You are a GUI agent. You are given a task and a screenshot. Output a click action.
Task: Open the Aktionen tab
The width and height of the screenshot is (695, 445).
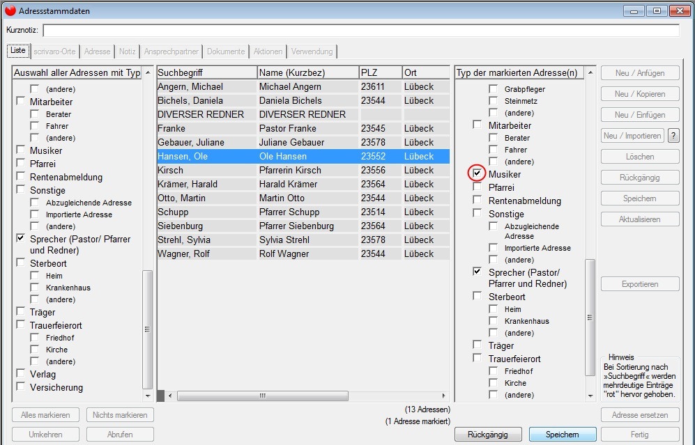tap(268, 52)
